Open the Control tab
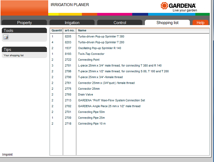 pyautogui.click(x=120, y=22)
